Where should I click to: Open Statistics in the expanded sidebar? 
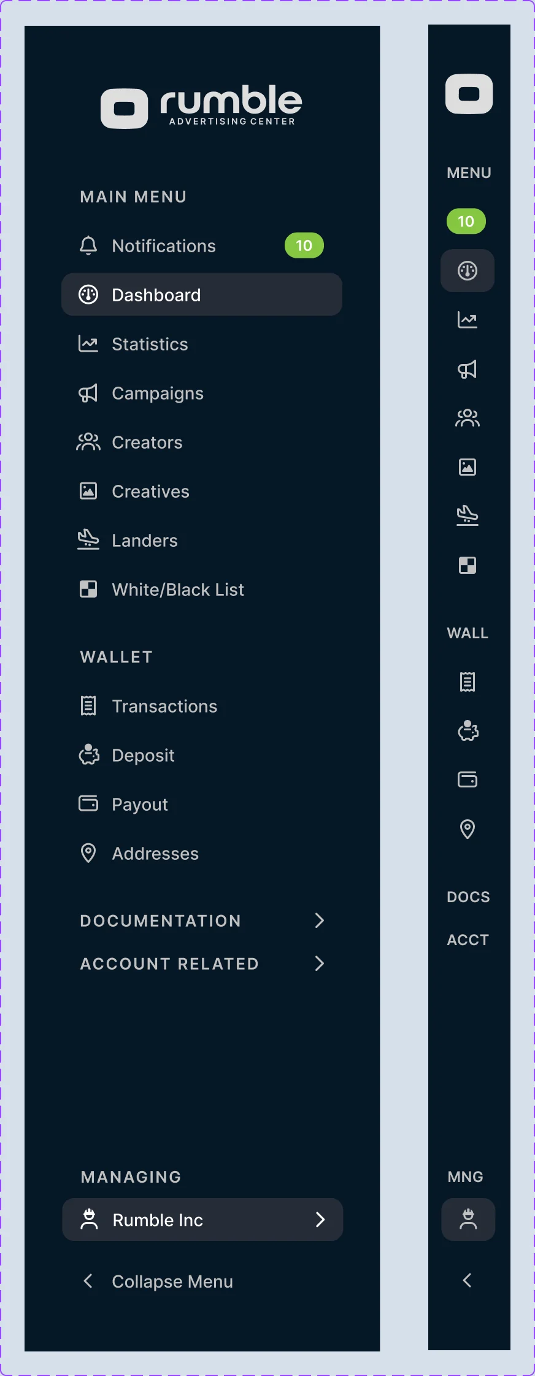(x=202, y=344)
